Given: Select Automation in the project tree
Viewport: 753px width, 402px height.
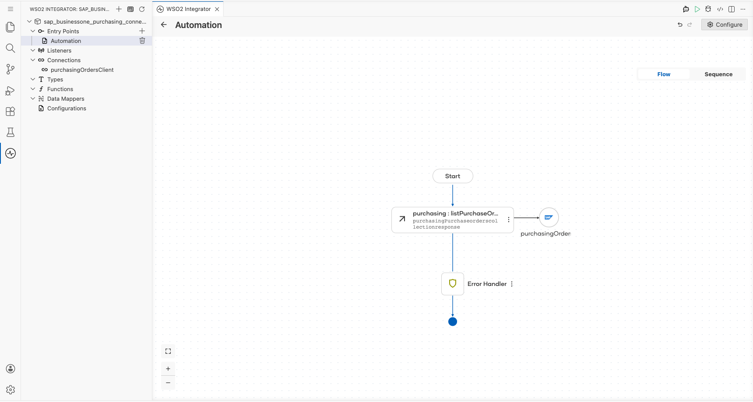Looking at the screenshot, I should [66, 41].
